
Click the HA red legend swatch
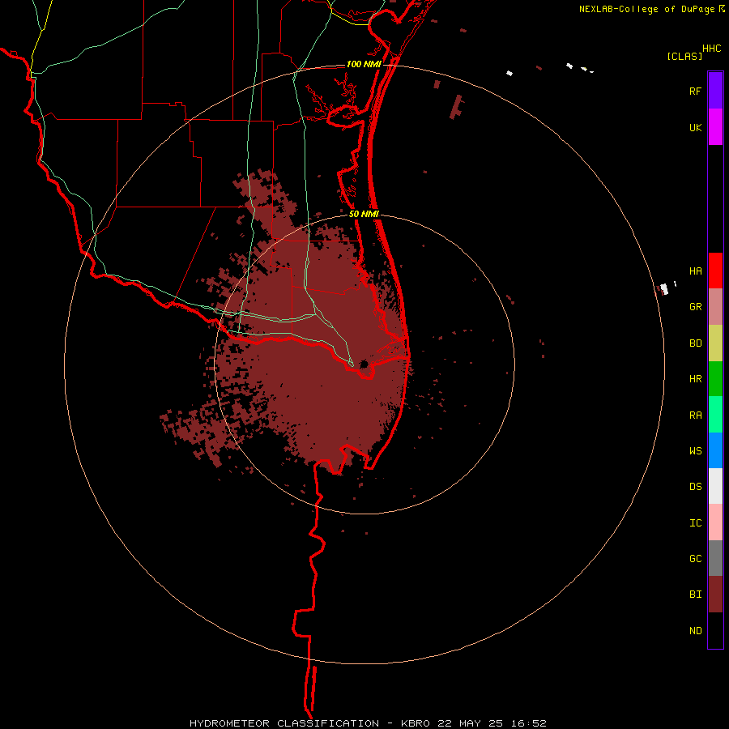tap(715, 271)
